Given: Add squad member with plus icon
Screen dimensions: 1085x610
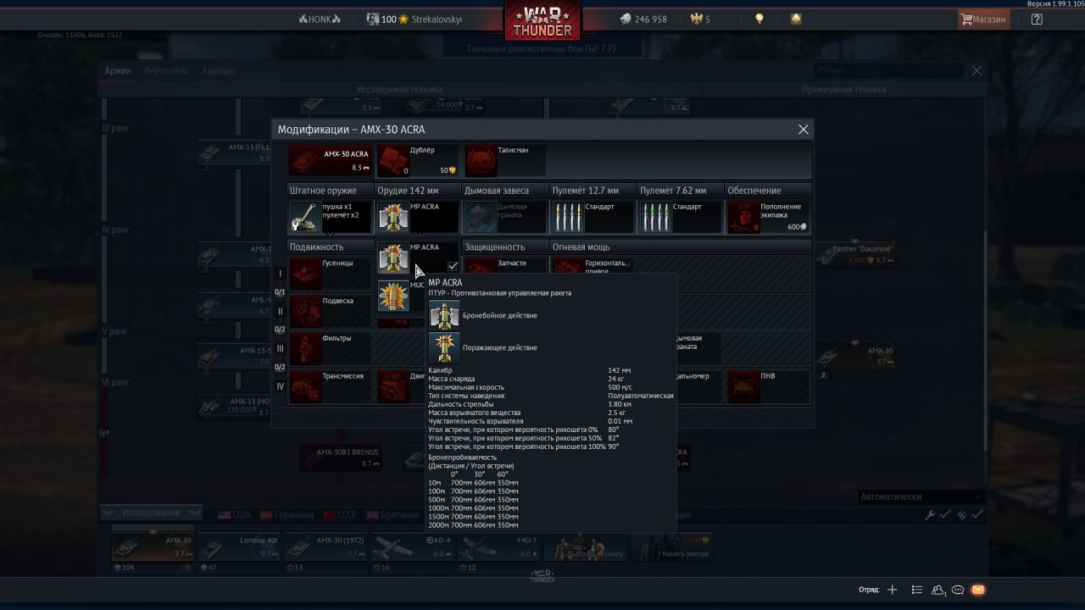Looking at the screenshot, I should click(x=892, y=590).
